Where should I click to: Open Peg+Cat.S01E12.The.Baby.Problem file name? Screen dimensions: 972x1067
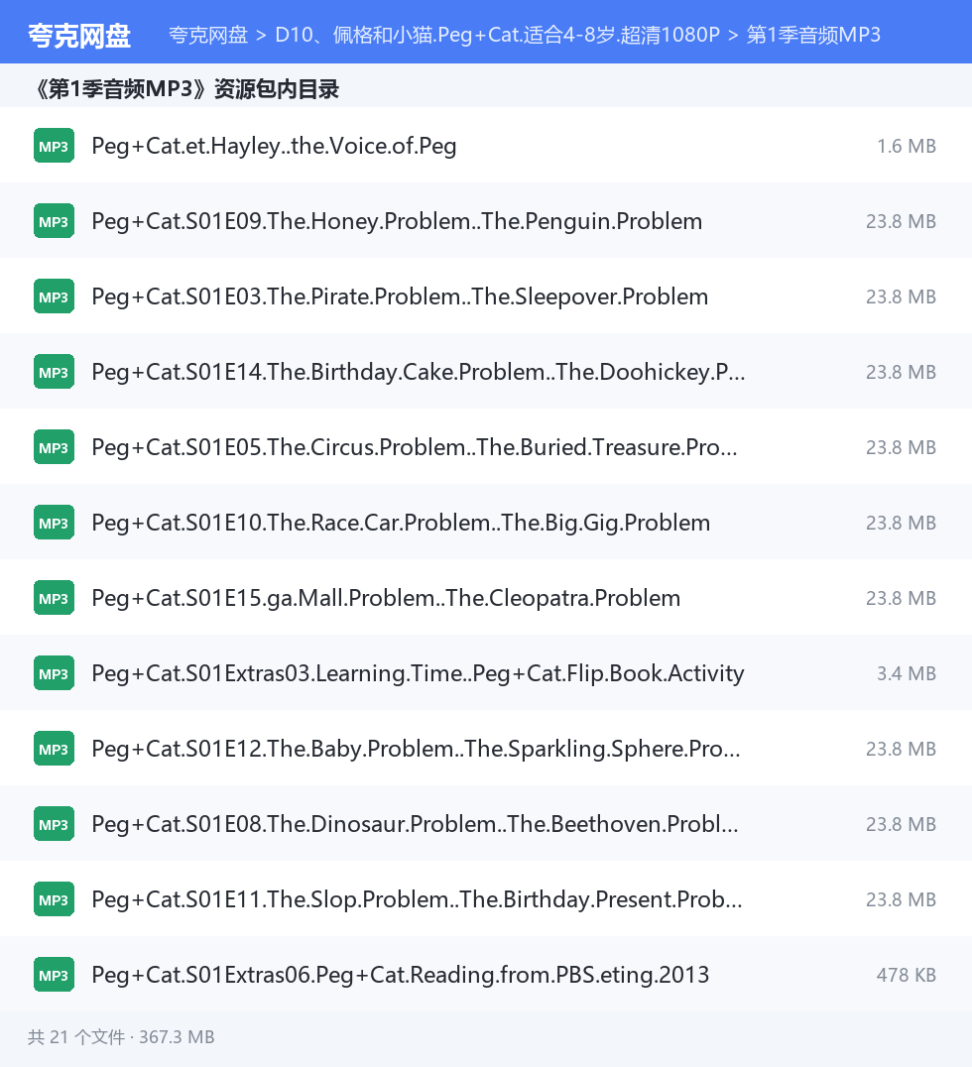pos(416,749)
